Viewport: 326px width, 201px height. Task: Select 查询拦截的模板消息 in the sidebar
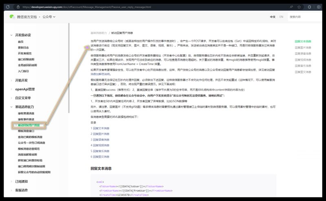point(30,137)
